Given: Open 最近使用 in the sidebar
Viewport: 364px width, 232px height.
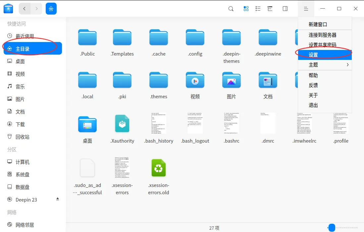Looking at the screenshot, I should [x=25, y=36].
